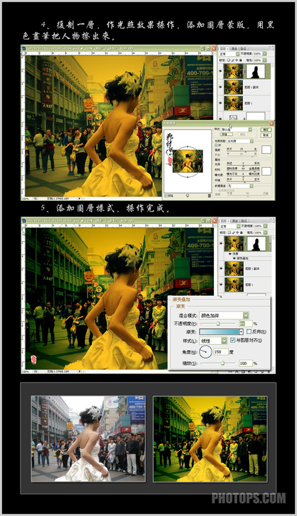Click 取消 Cancel in Lighting Effects dialog
The width and height of the screenshot is (297, 516).
pos(266,135)
